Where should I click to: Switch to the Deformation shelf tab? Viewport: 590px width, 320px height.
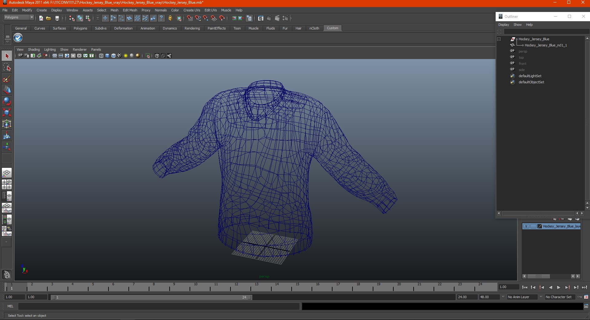[123, 28]
